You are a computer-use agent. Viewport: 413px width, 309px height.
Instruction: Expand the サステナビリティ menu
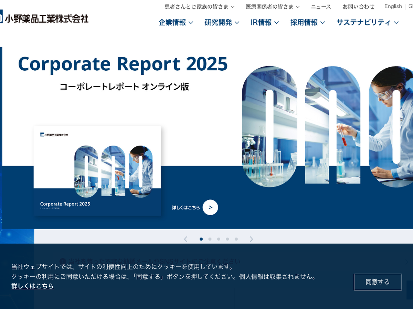pyautogui.click(x=367, y=23)
